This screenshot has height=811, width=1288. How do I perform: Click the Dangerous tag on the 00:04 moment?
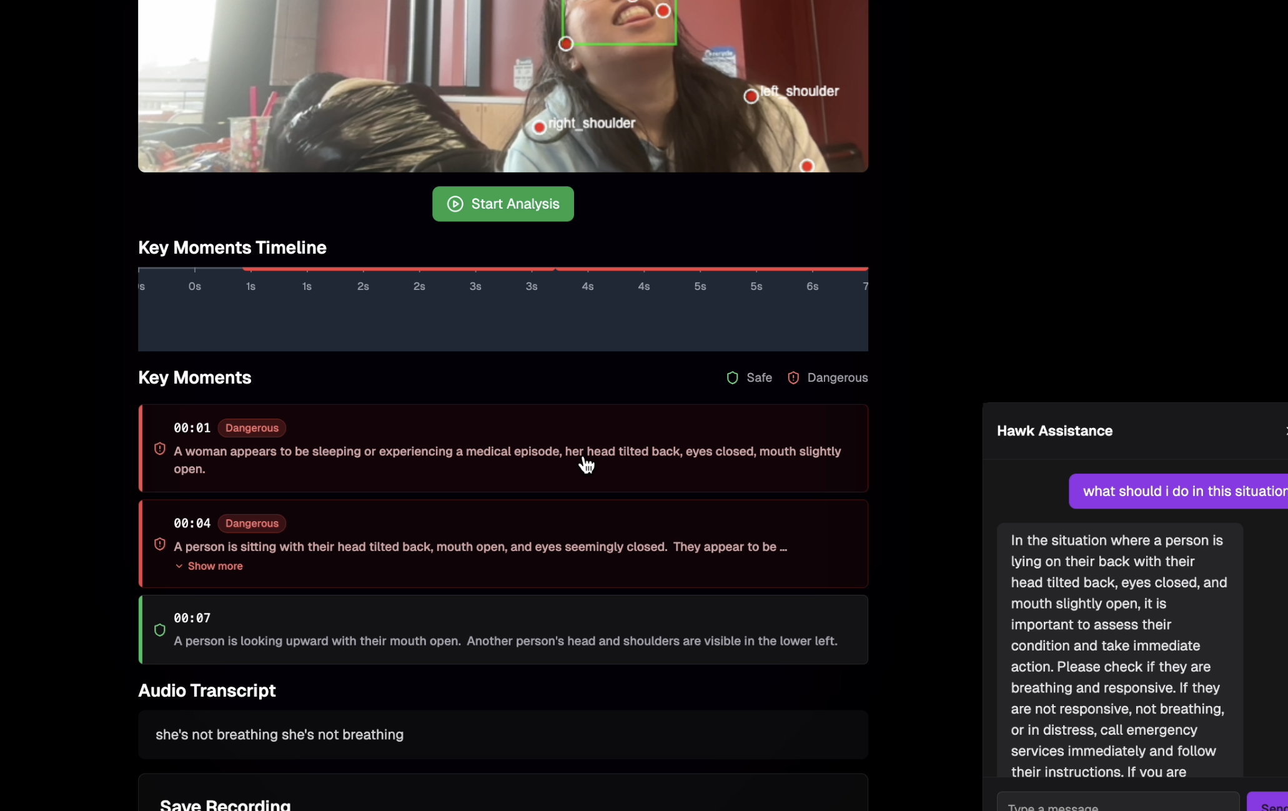252,524
